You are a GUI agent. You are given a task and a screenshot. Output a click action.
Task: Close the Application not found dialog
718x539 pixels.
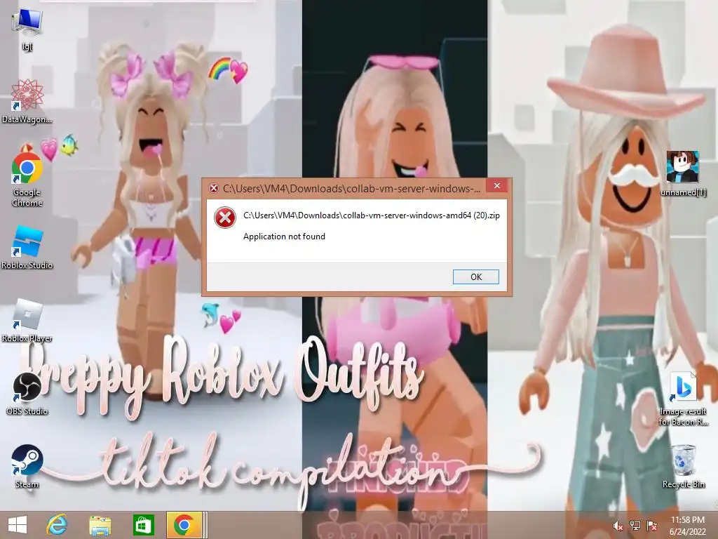(497, 185)
